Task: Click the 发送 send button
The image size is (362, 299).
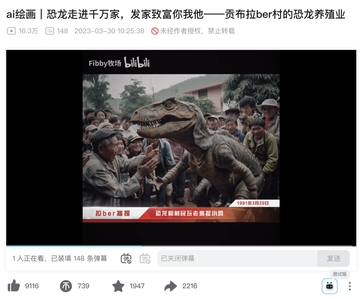Action: click(334, 259)
